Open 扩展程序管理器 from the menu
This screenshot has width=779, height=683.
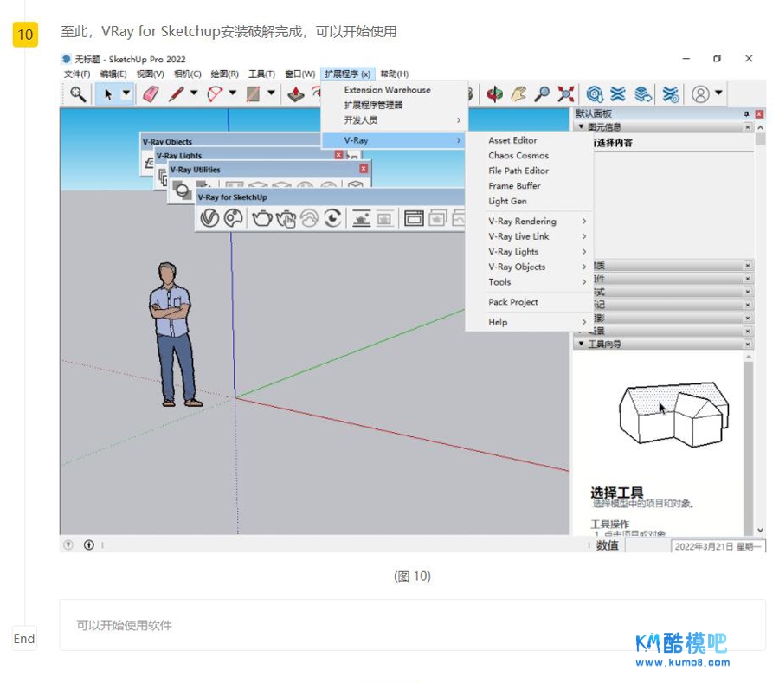[395, 105]
